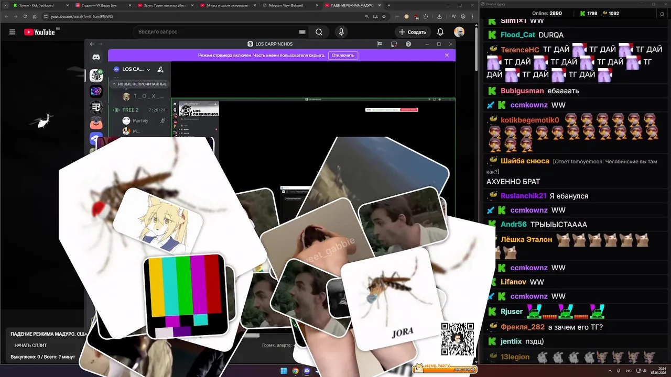This screenshot has width=671, height=377.
Task: Open chat user Ruslanchik21
Action: tap(524, 196)
